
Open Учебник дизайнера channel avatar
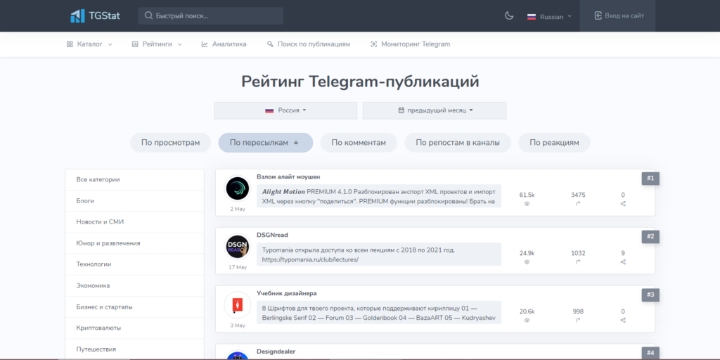238,305
